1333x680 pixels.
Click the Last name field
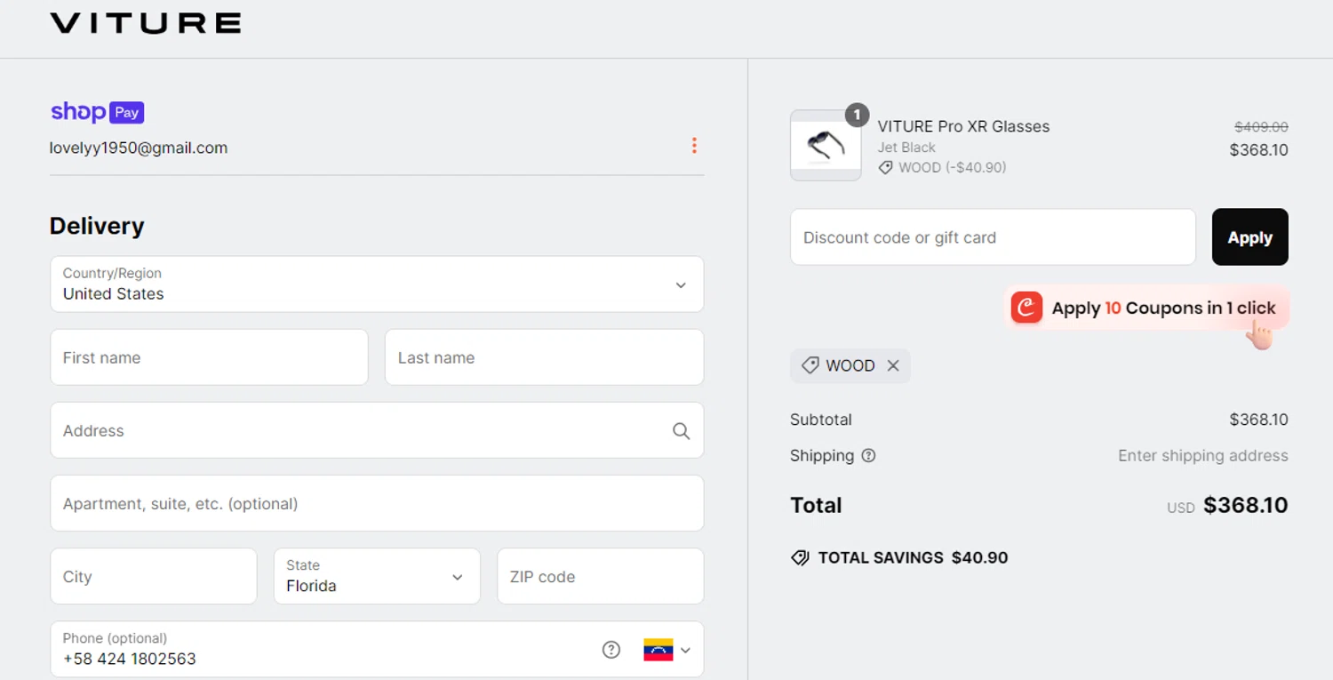[544, 357]
